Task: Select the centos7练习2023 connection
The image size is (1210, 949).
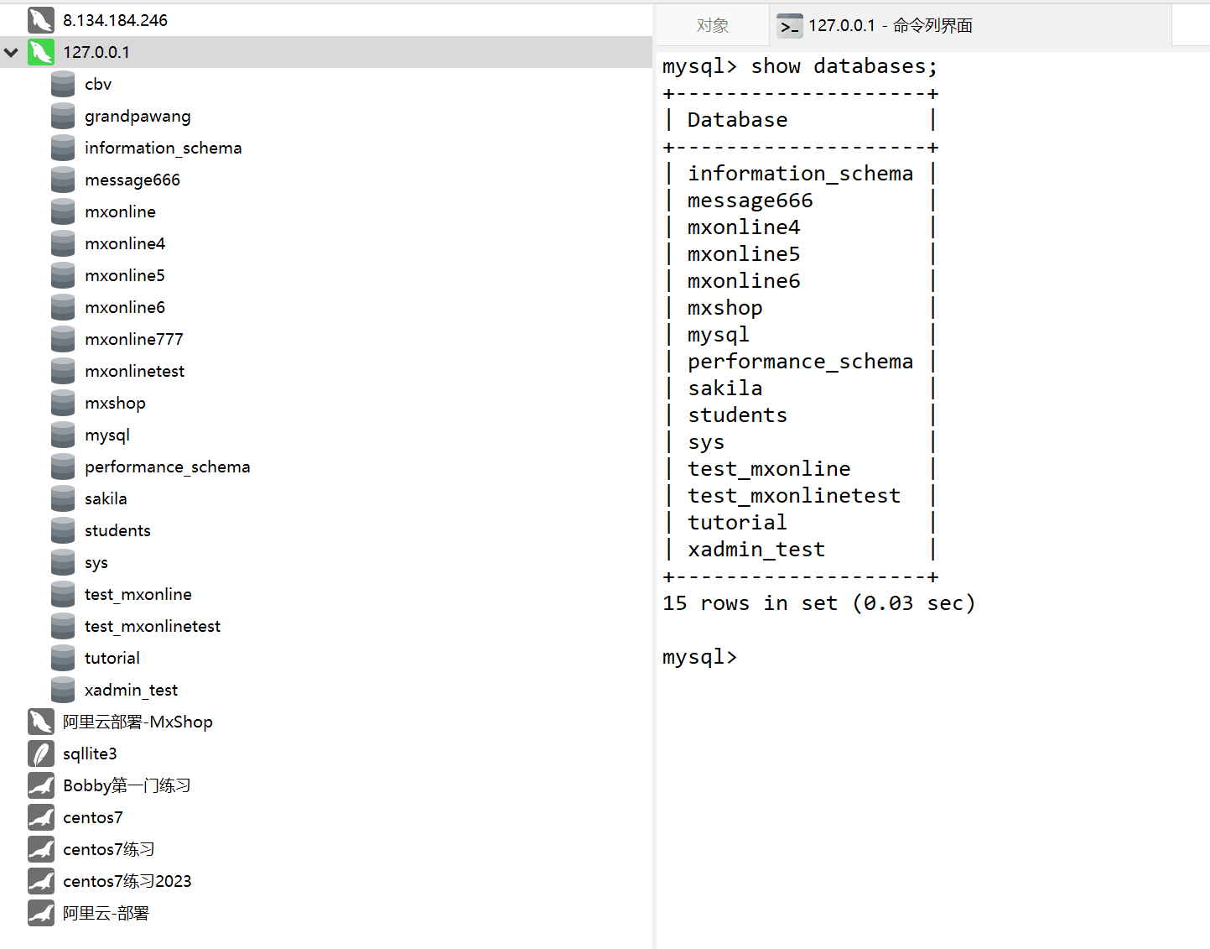Action: pyautogui.click(x=127, y=881)
